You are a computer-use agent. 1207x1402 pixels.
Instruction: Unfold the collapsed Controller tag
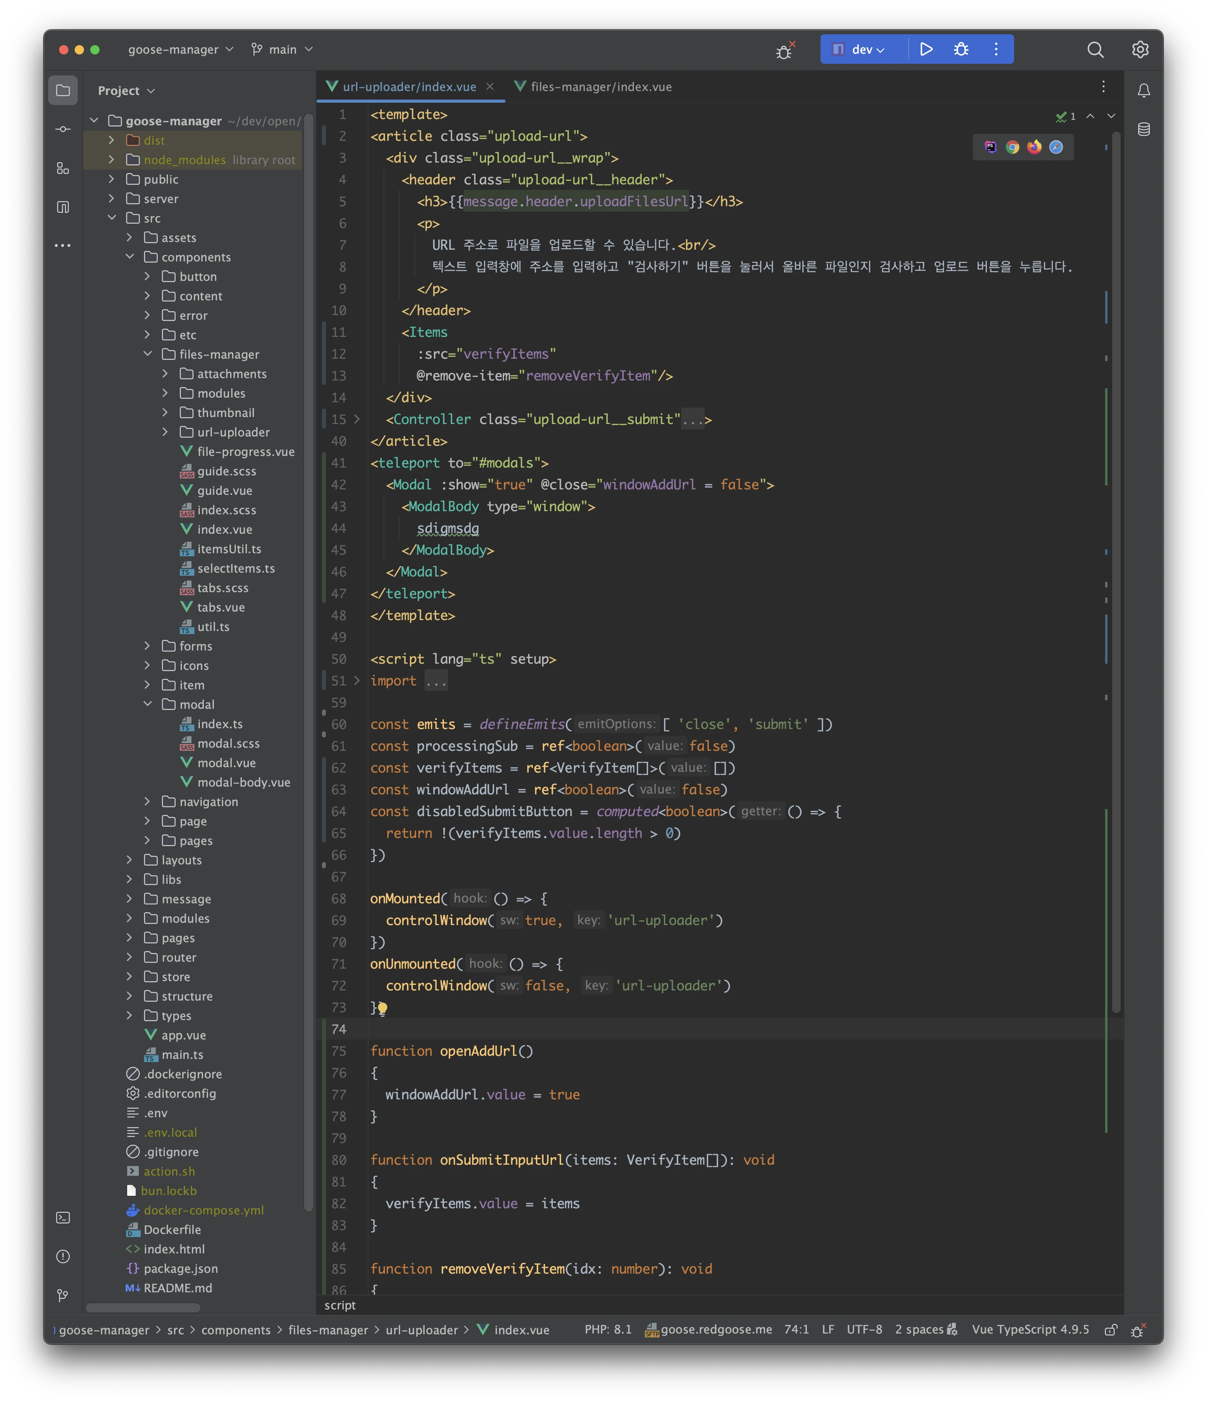[x=693, y=419]
